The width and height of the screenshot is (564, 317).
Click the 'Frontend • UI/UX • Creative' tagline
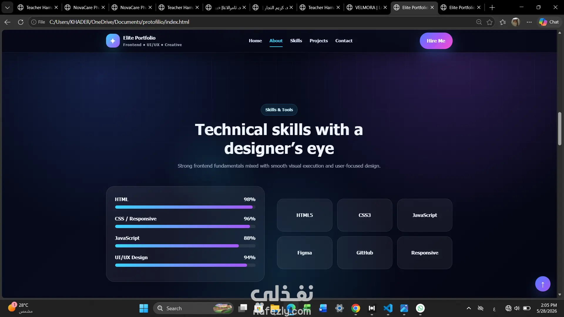[x=152, y=45]
